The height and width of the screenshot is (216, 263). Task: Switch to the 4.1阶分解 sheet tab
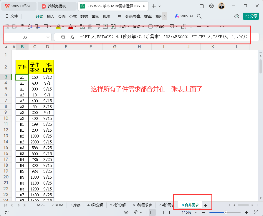[x=95, y=205]
